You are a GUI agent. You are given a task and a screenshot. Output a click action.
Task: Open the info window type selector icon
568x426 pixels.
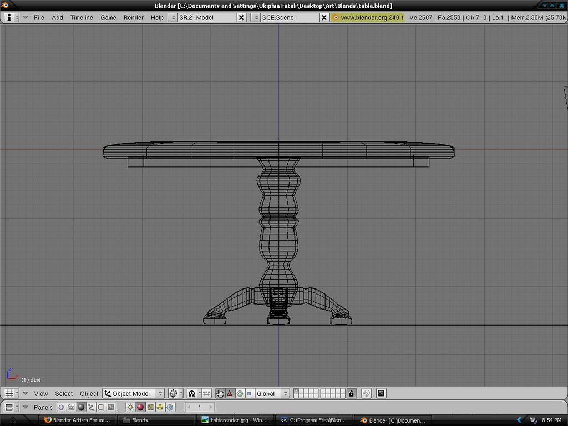click(11, 17)
